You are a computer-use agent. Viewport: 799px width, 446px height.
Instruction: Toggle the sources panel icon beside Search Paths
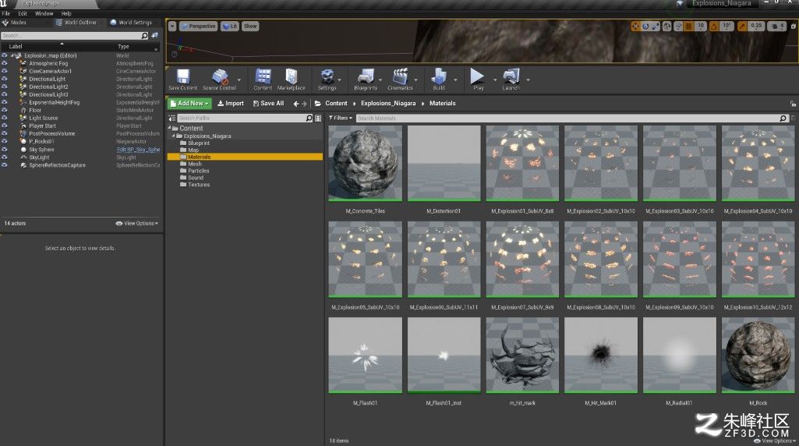[x=171, y=119]
